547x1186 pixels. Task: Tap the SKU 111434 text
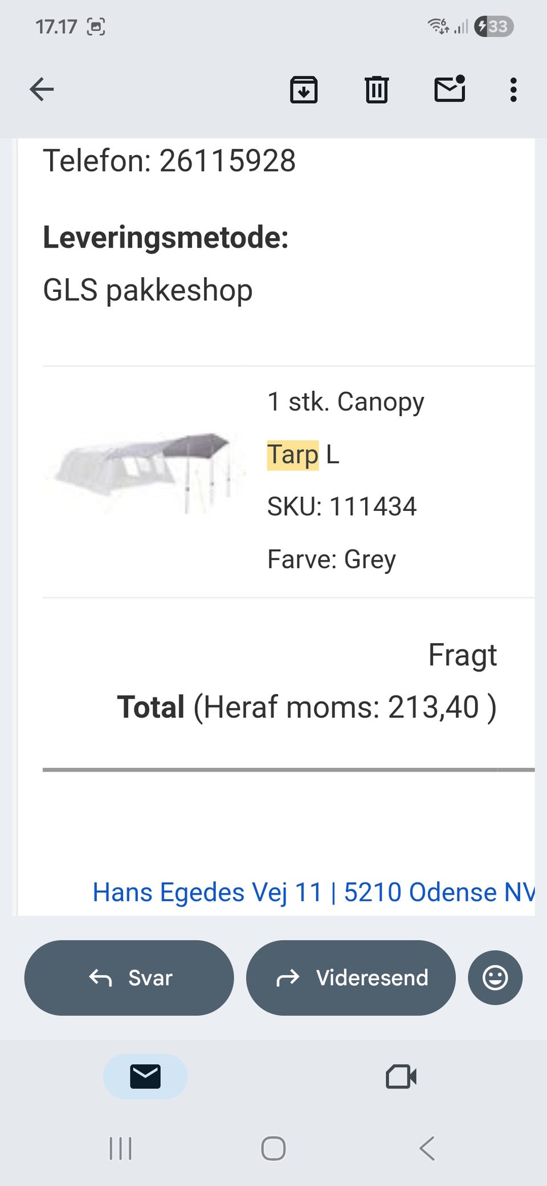(342, 506)
